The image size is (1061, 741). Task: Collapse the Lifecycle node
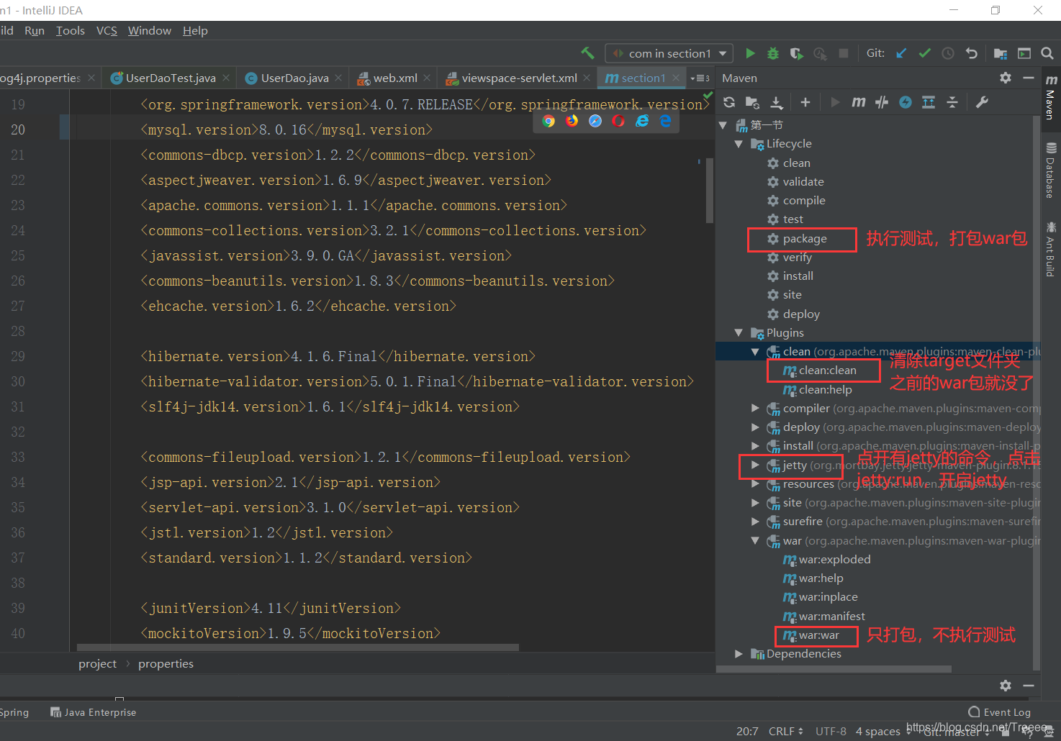coord(739,144)
